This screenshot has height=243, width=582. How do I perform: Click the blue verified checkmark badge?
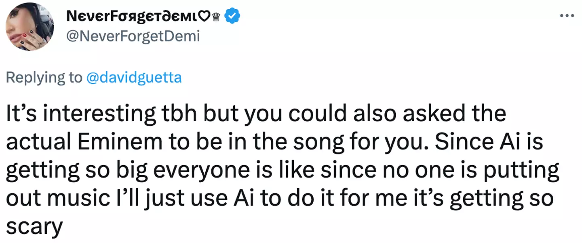coord(232,16)
